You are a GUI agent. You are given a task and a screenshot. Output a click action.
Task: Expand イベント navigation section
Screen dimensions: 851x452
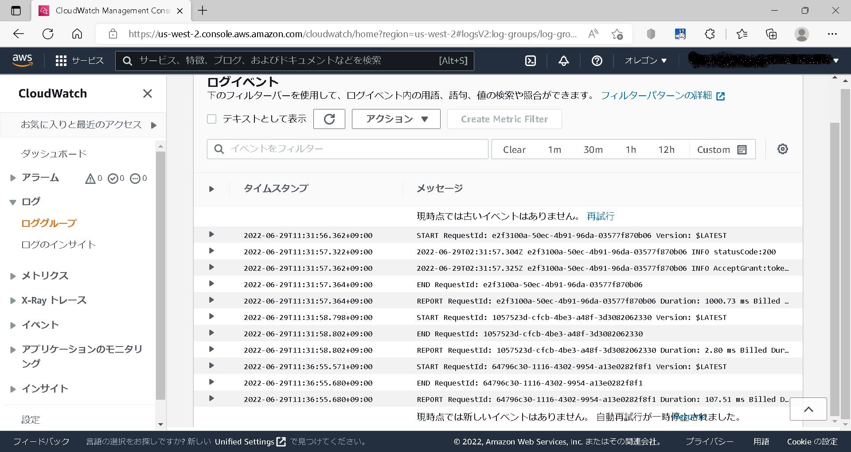point(13,325)
